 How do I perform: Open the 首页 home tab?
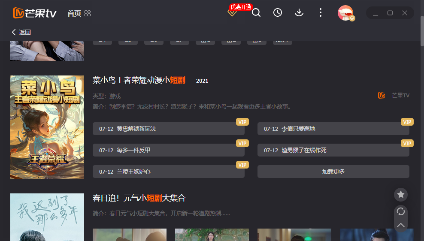click(x=74, y=13)
